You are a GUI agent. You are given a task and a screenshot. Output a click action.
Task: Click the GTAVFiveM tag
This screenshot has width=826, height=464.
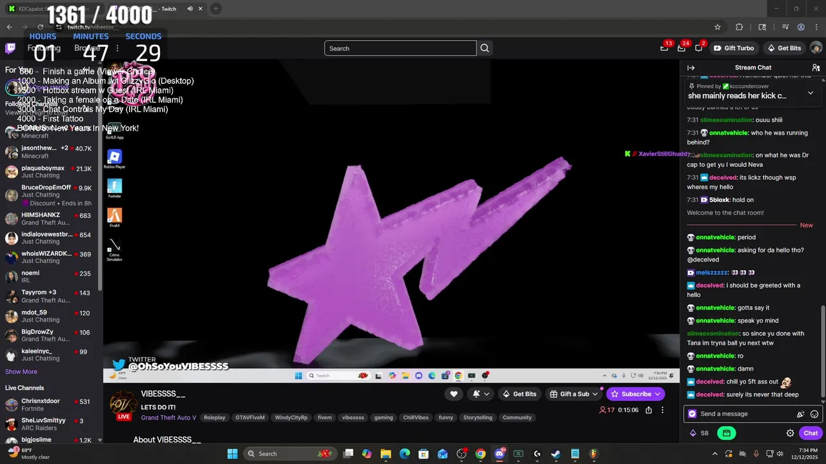click(x=250, y=418)
